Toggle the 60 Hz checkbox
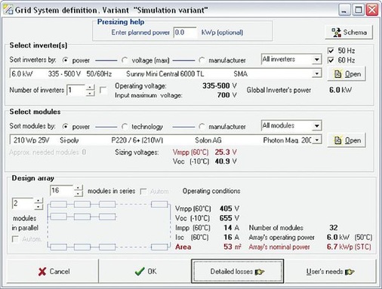This screenshot has width=382, height=289. coord(331,60)
